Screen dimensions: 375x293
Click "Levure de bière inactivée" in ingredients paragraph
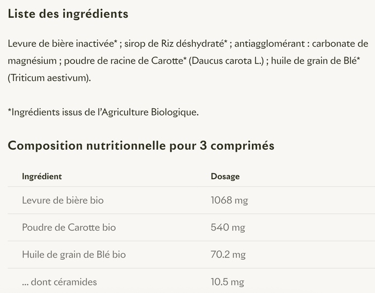tap(61, 43)
